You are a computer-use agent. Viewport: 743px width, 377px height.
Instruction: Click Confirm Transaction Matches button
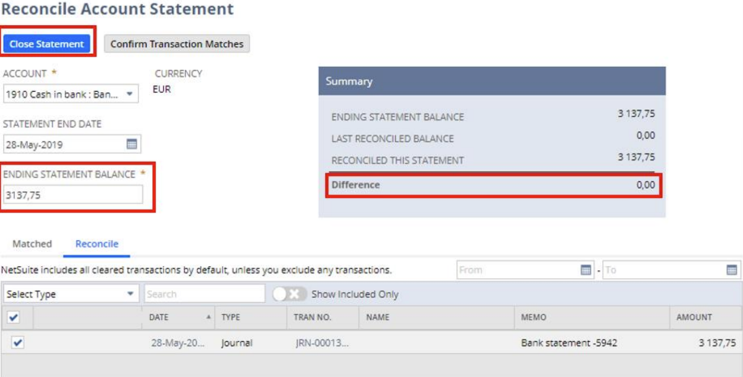coord(177,44)
